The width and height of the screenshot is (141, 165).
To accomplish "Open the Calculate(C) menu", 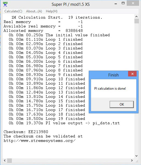I will point(13,11).
